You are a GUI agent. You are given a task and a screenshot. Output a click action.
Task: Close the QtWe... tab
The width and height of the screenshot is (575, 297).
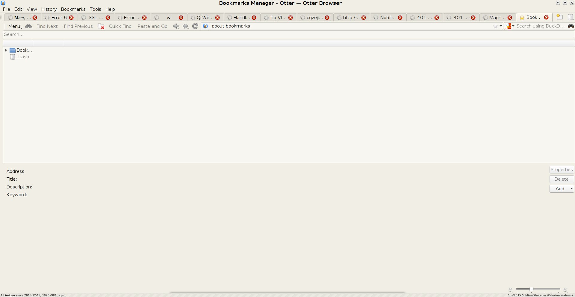217,18
